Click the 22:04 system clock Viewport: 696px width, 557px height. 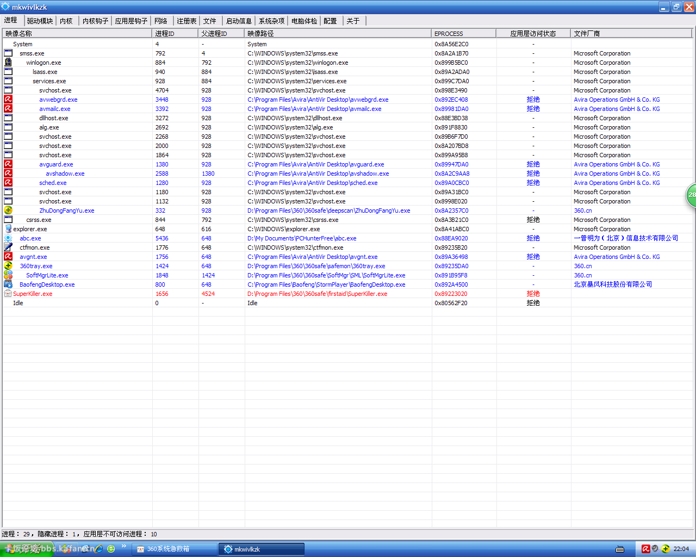pos(681,549)
